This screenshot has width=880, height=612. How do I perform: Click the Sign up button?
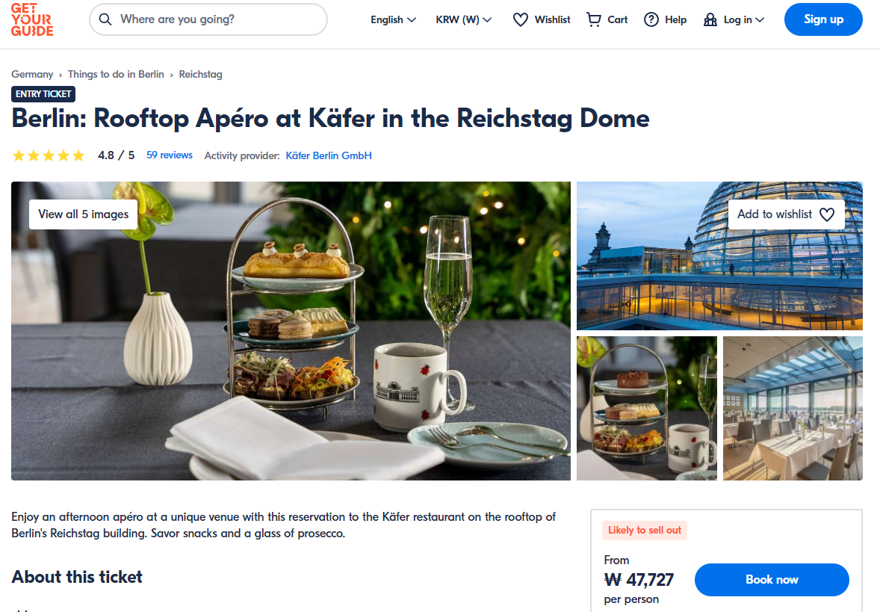[822, 19]
